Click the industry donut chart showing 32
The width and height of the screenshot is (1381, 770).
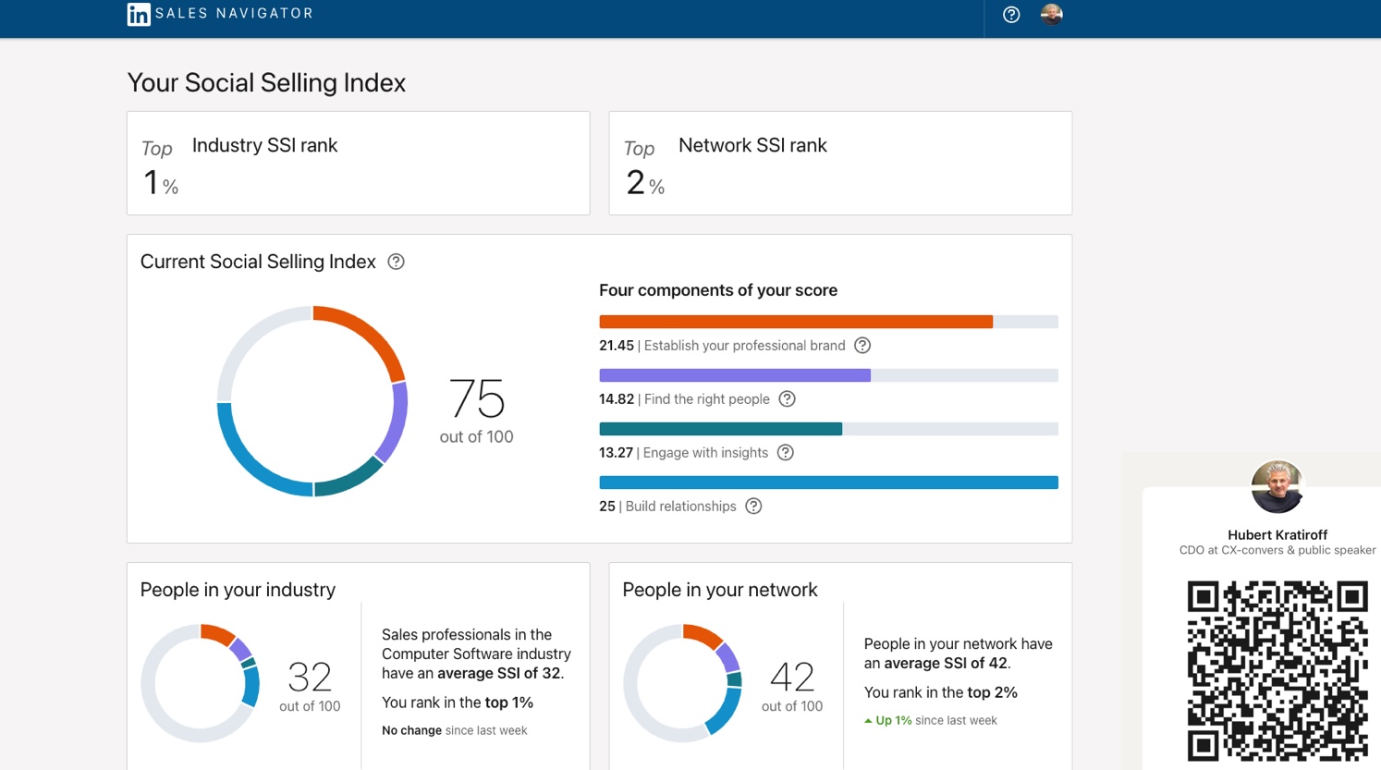200,683
